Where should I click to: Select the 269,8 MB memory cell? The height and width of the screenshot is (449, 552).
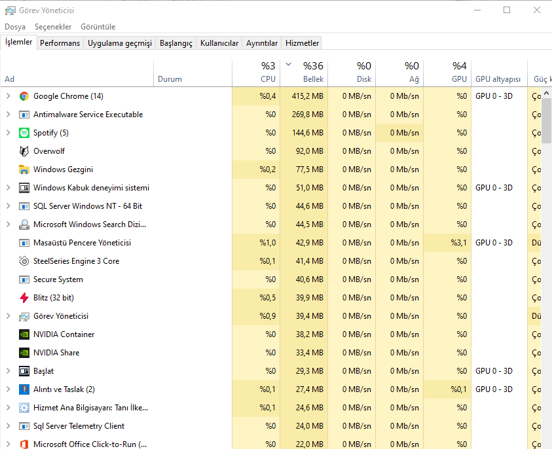[x=304, y=115]
